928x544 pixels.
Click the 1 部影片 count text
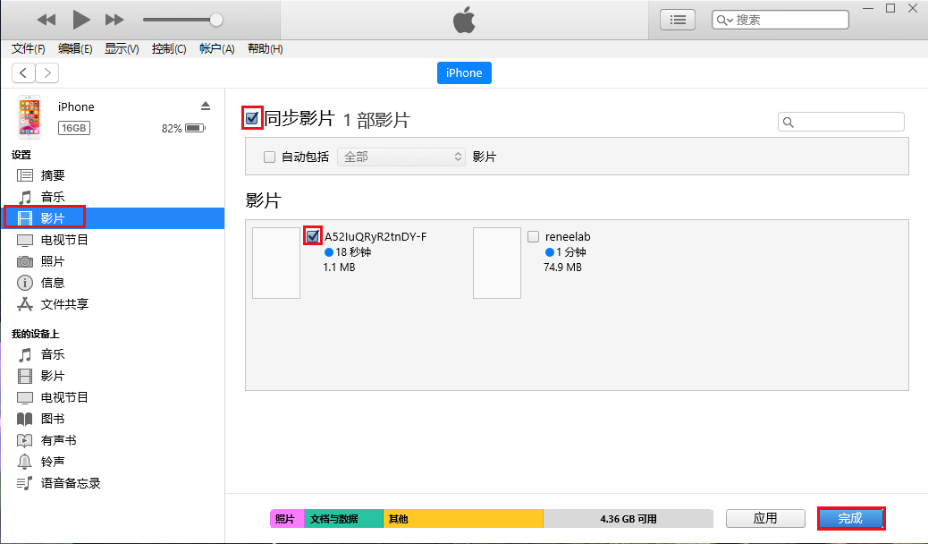click(376, 120)
